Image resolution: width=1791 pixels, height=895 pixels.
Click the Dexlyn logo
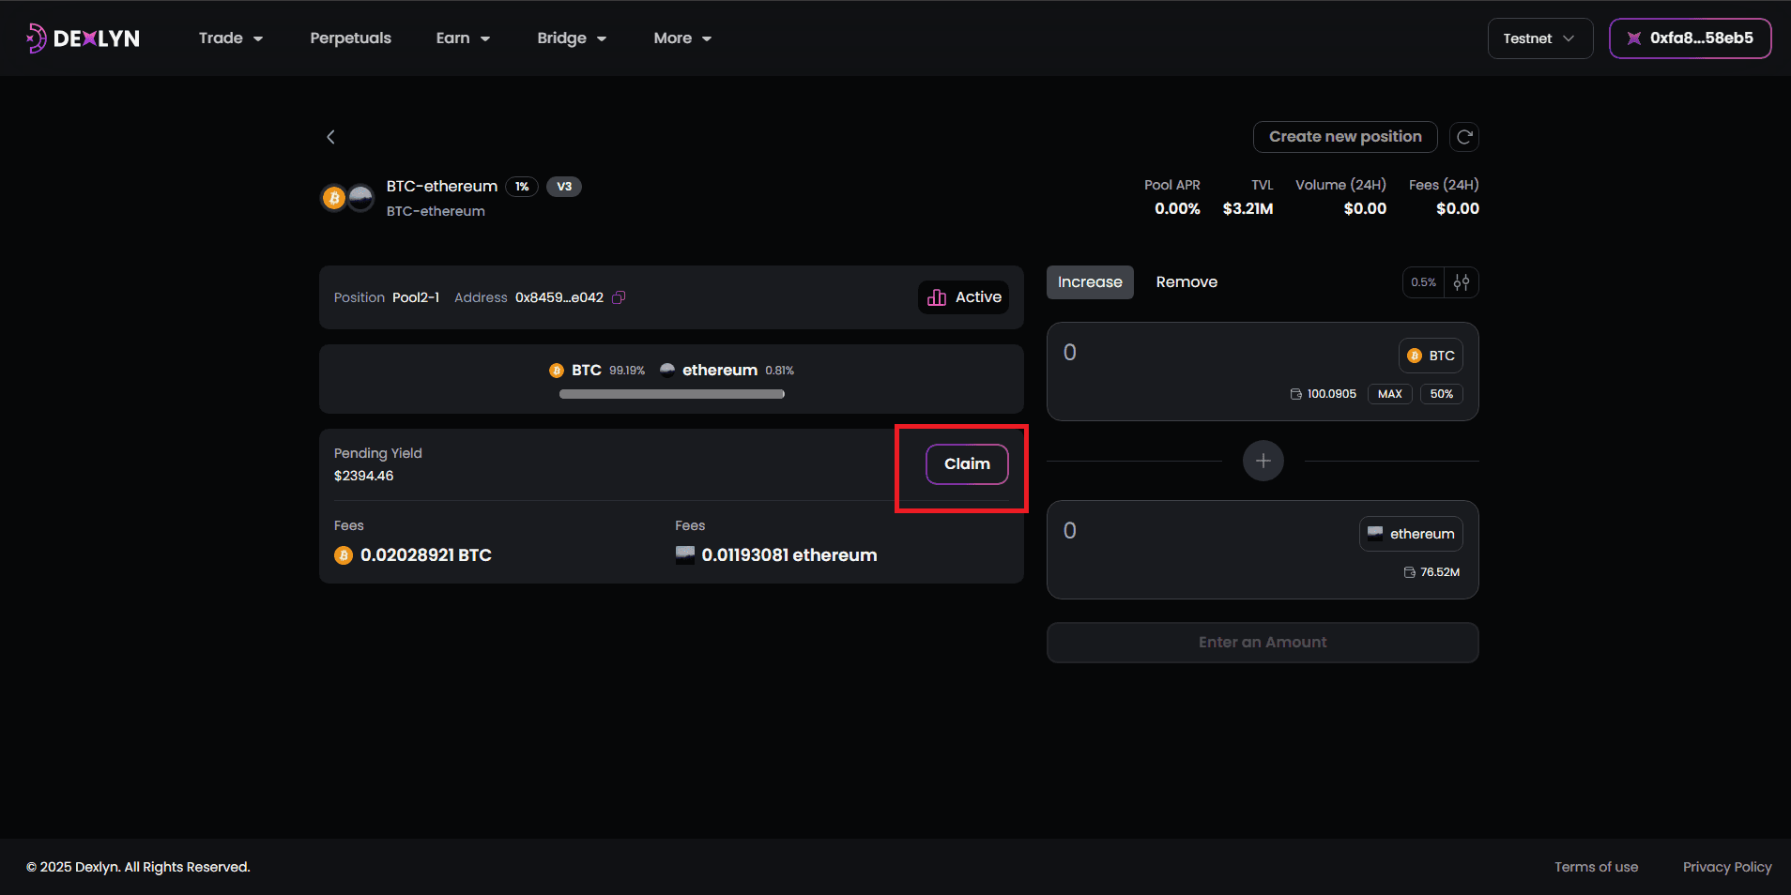coord(84,38)
